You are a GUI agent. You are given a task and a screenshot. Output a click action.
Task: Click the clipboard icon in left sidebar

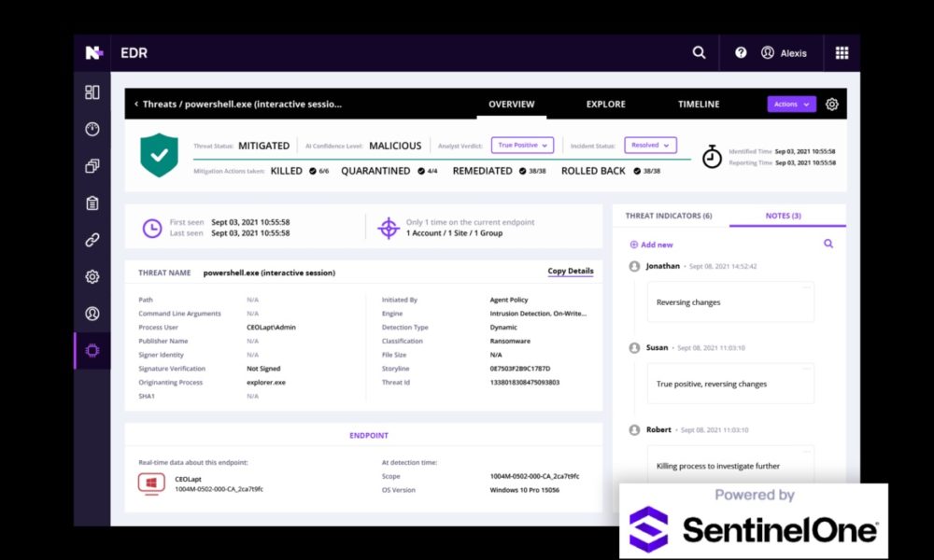click(x=92, y=203)
